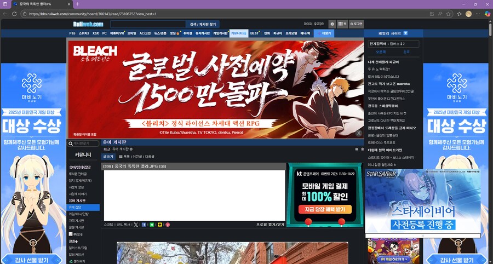
Task: Click the site search input field
Action: (148, 24)
